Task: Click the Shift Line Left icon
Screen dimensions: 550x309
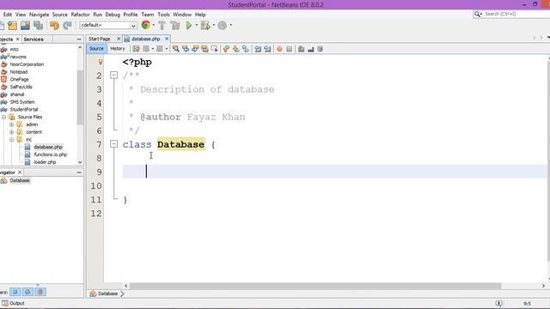Action: (258, 49)
